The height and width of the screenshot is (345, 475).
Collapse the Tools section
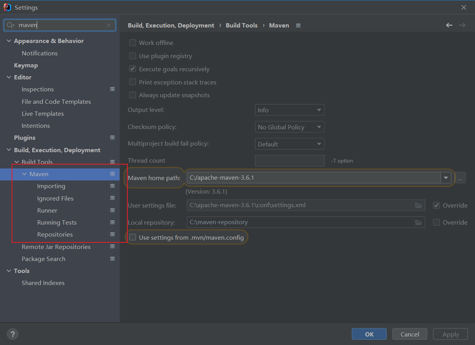(x=9, y=271)
